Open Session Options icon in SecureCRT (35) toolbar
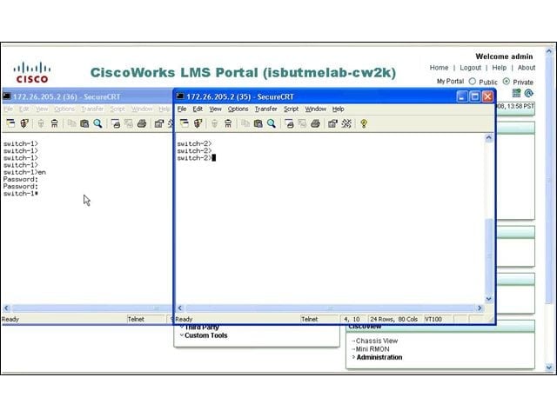 point(332,123)
